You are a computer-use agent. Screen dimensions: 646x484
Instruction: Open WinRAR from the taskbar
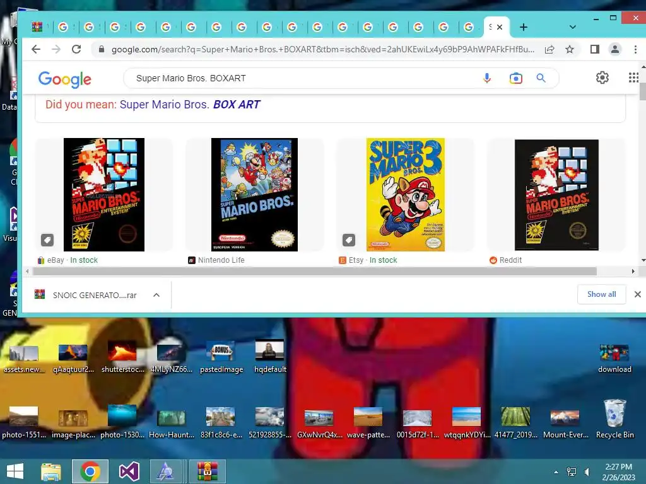coord(207,471)
